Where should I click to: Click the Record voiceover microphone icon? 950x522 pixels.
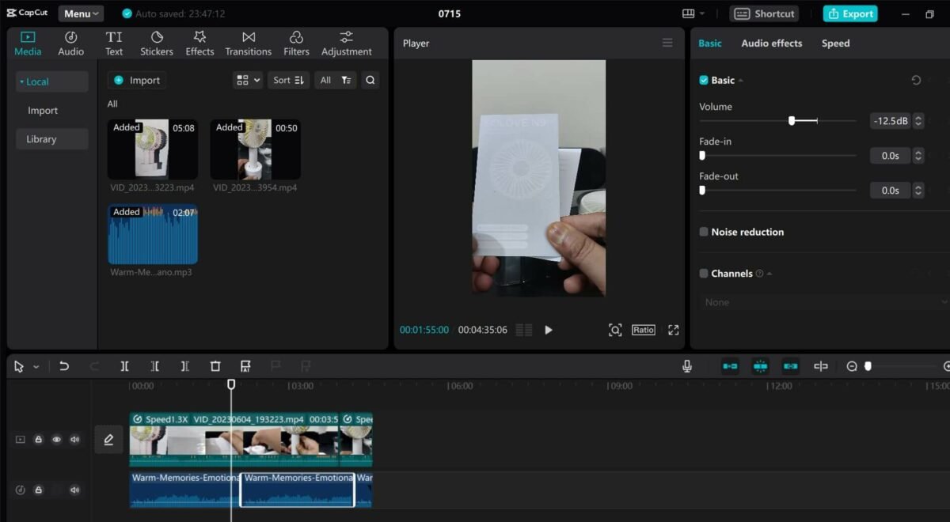click(x=686, y=365)
